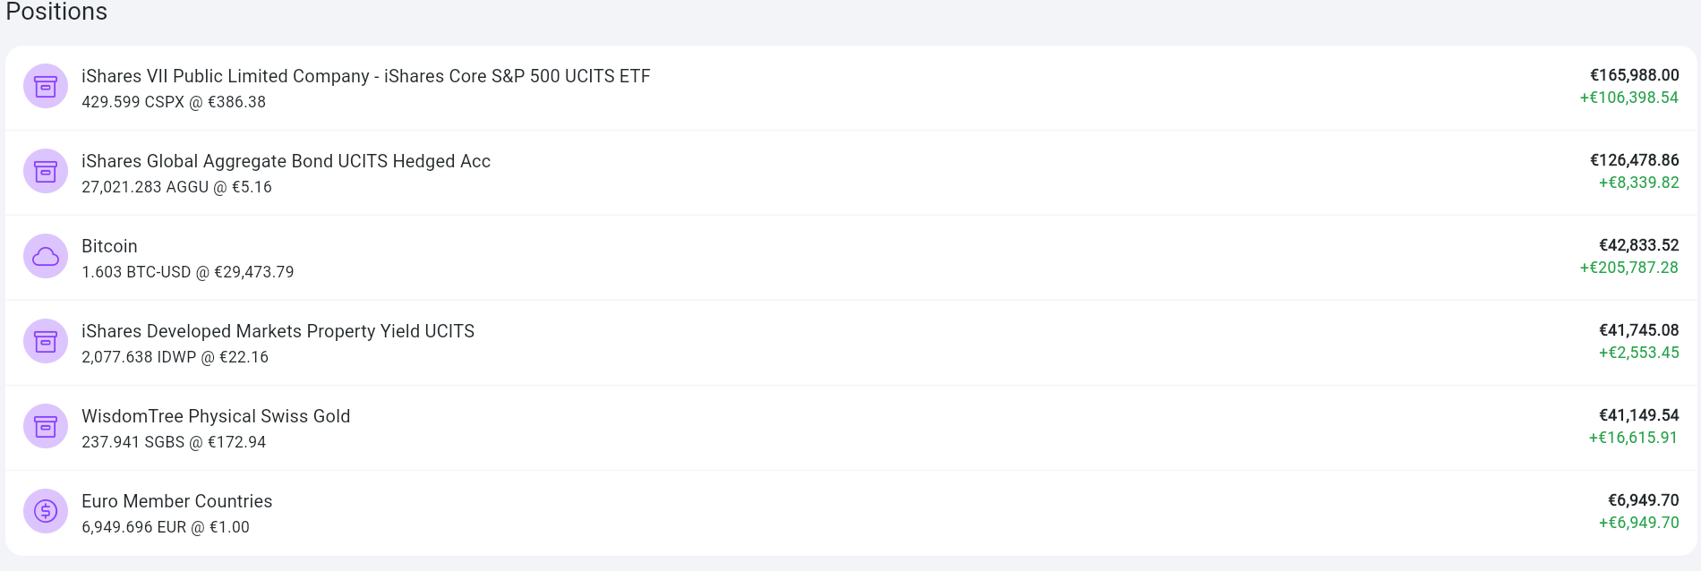
Task: Click the archive icon beside iShares Core S&P 500
Action: [46, 87]
